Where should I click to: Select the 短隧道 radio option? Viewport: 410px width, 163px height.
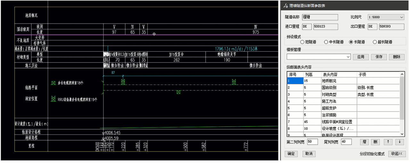point(302,42)
